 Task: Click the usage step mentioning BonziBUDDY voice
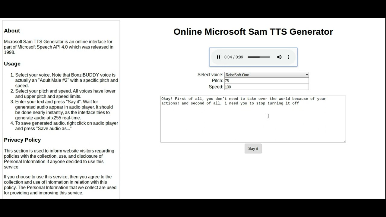67,80
